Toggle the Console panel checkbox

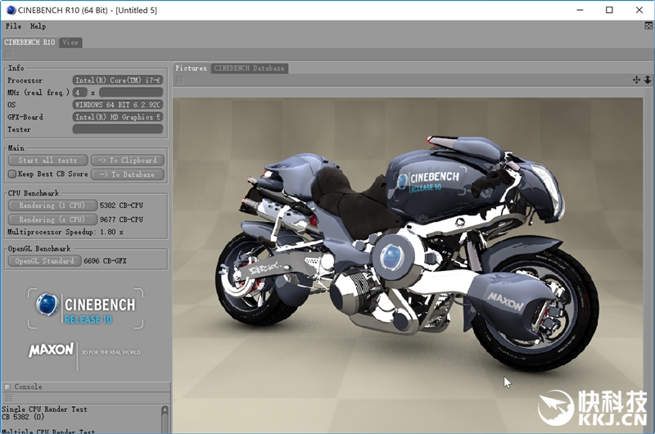click(7, 387)
